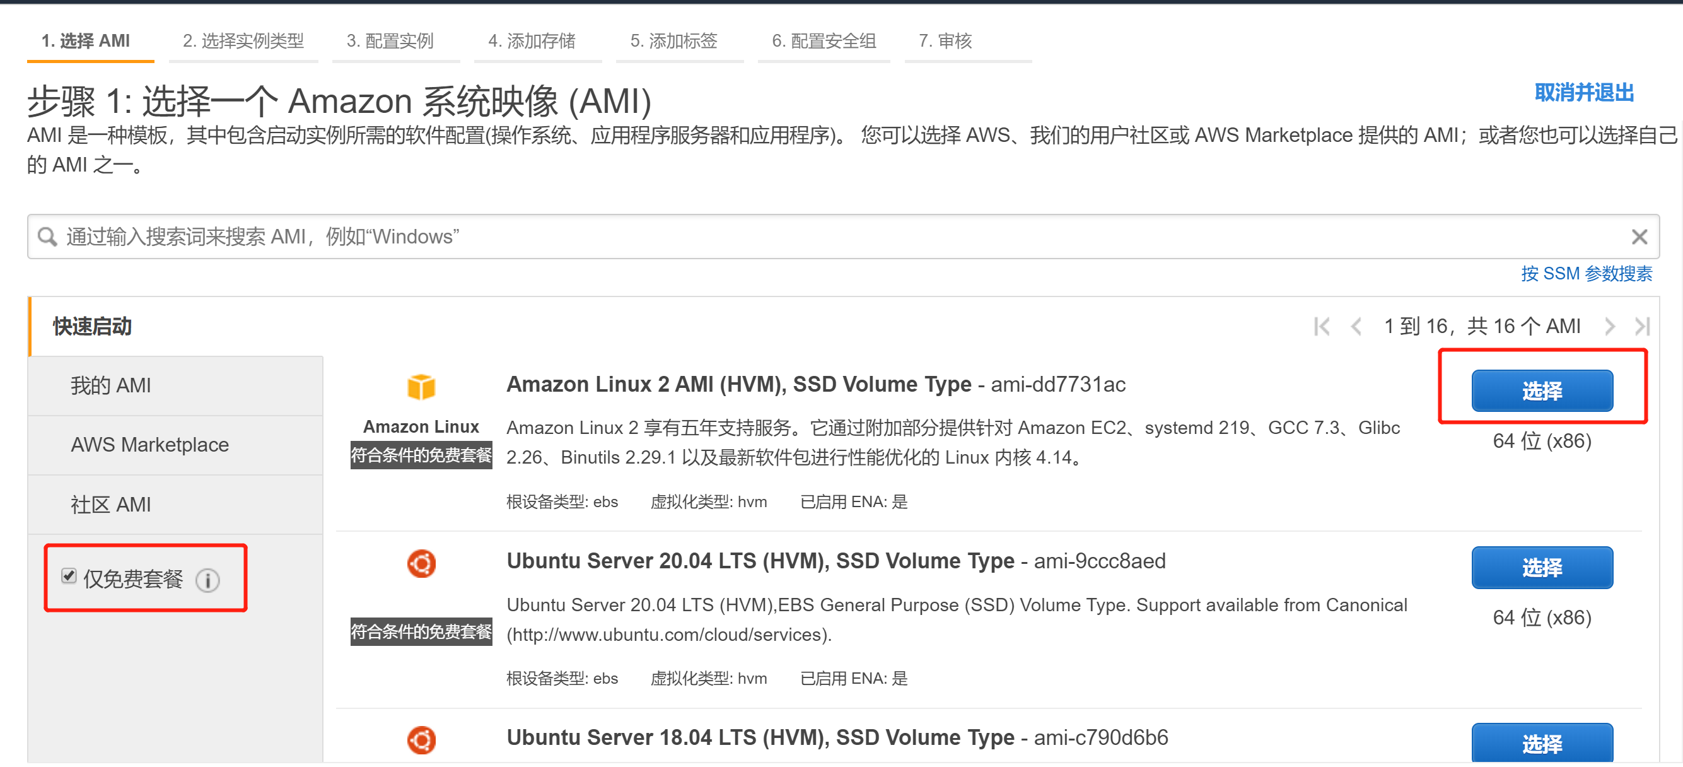Open the 社区 AMI section
Image resolution: width=1683 pixels, height=767 pixels.
[x=110, y=505]
